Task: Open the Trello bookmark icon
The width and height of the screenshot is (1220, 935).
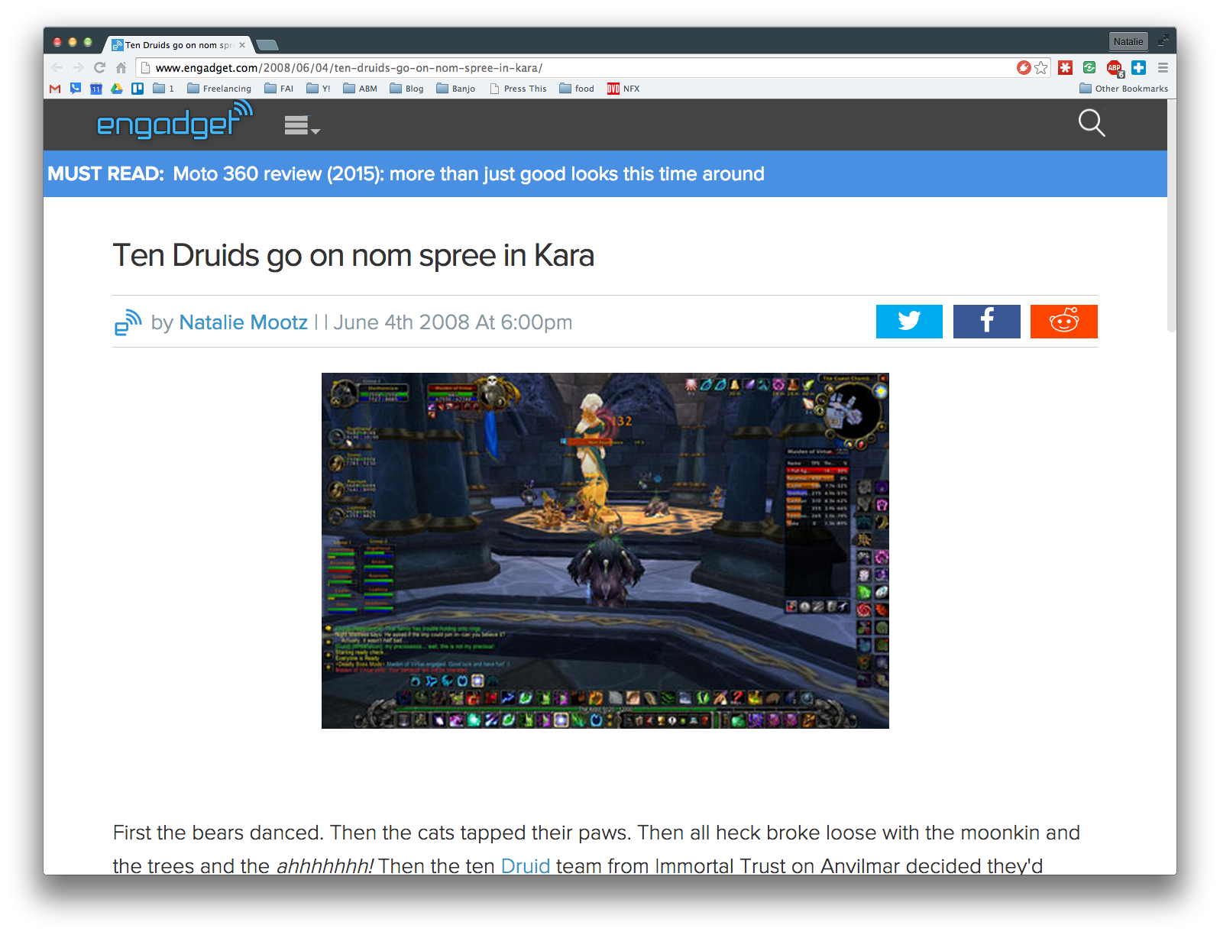Action: pyautogui.click(x=138, y=89)
